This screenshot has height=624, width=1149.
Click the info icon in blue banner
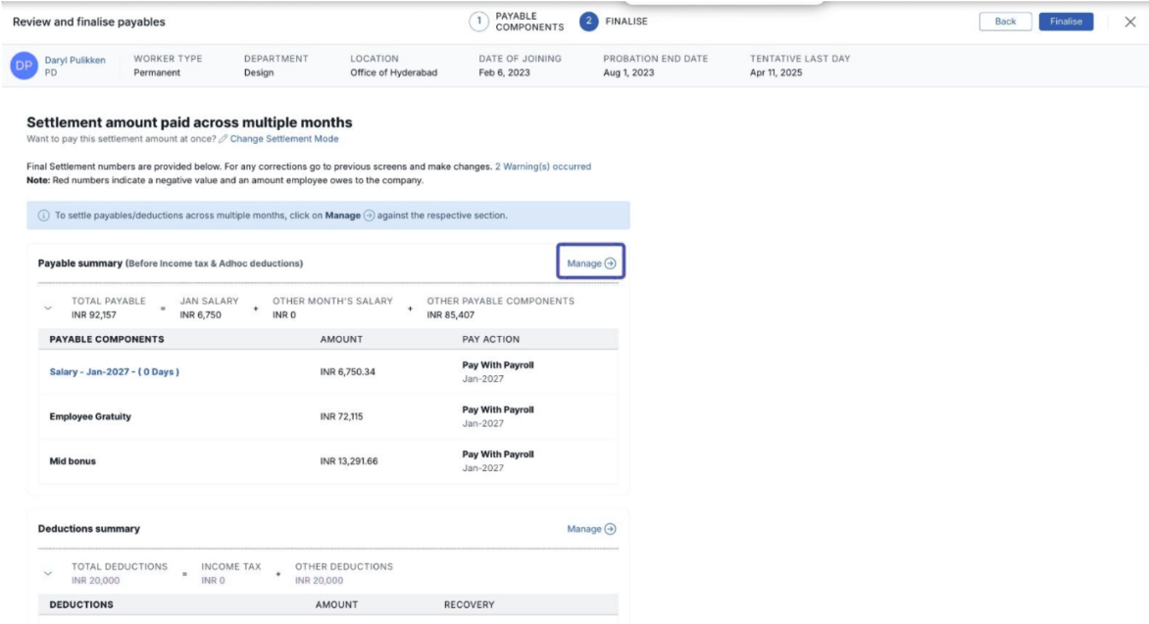(x=41, y=216)
